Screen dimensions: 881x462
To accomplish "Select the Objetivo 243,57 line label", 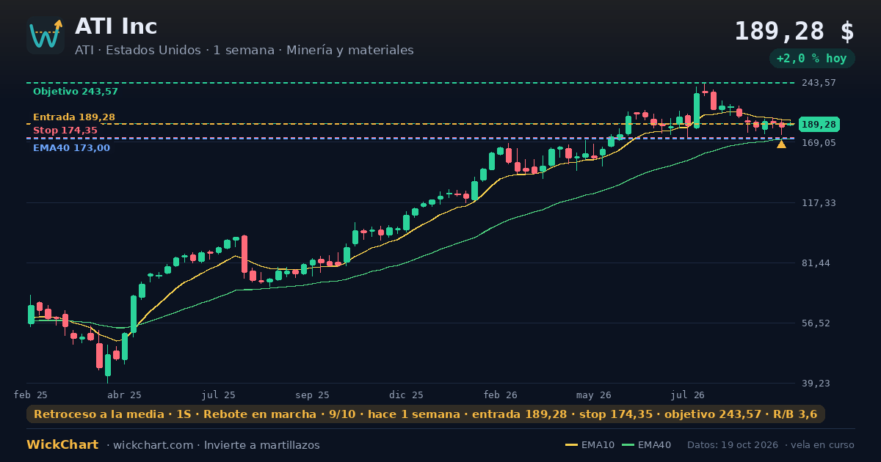I will point(76,92).
